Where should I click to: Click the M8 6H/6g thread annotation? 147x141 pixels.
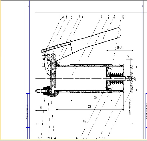pyautogui.click(x=130, y=107)
